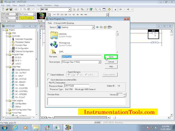175x131 pixels.
Task: Click the Open file toolbar icon
Action: [7, 9]
